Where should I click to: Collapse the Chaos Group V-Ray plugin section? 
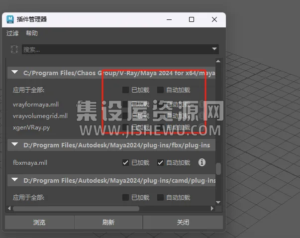click(x=15, y=72)
